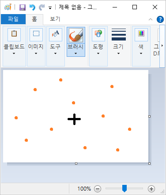Undo the last action

click(x=32, y=7)
